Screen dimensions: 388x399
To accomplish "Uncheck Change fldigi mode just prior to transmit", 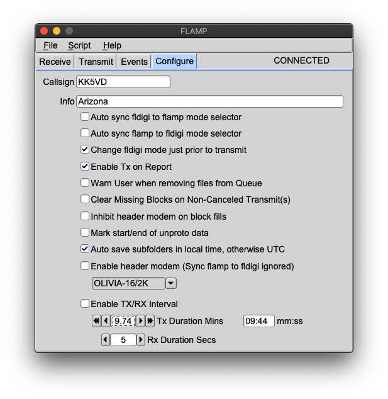I will coord(85,150).
